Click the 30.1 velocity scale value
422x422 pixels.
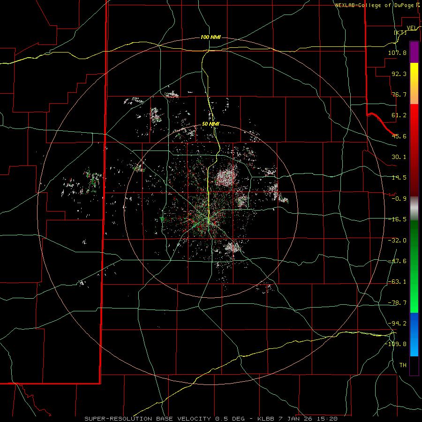[399, 157]
